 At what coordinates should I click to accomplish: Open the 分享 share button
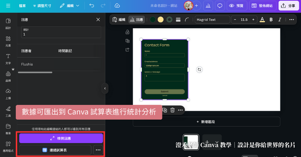[289, 6]
